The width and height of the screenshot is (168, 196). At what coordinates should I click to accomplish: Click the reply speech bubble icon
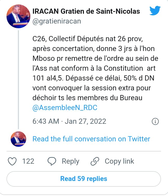click(x=52, y=161)
